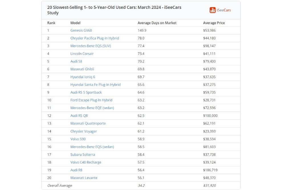Open Hyundai Santa Fe Plug-In Hybrid link
The width and height of the screenshot is (285, 190).
coord(95,85)
